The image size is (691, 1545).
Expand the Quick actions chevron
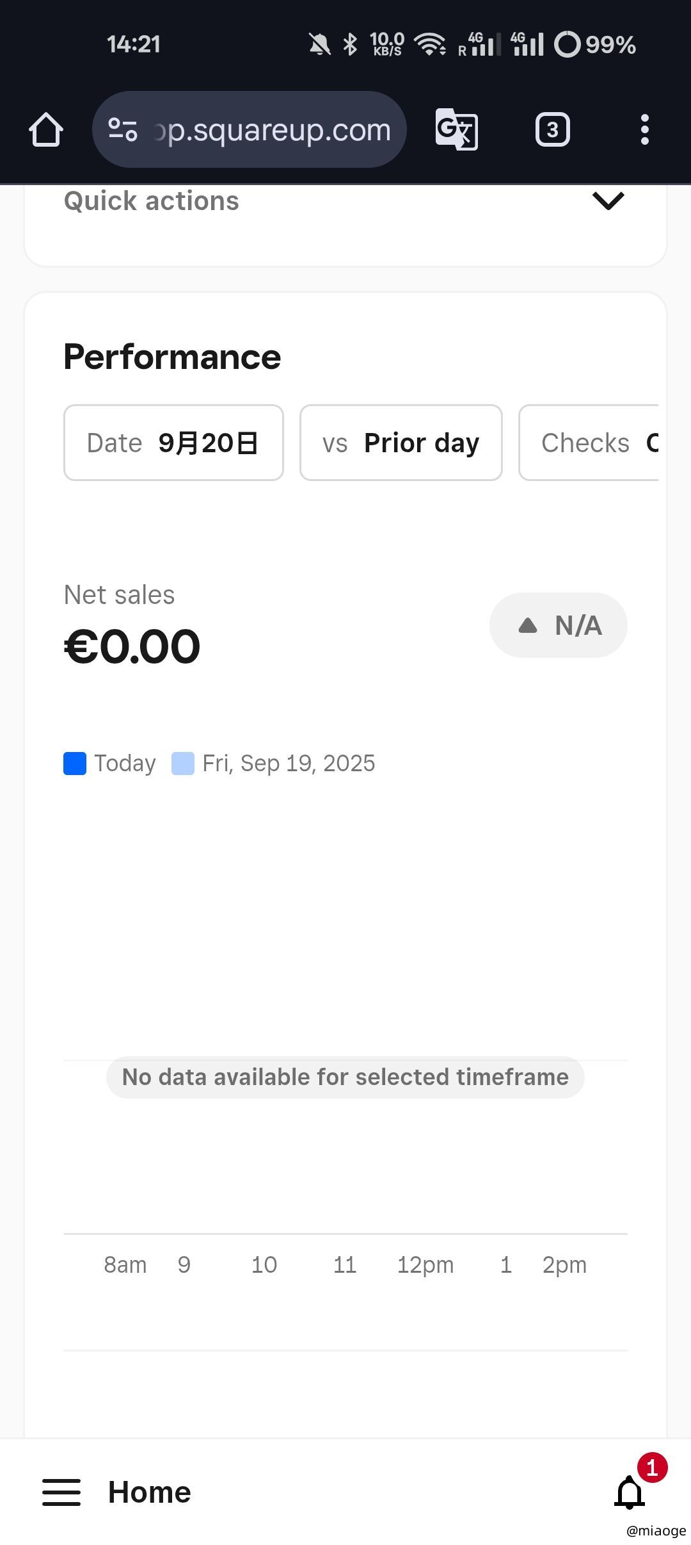coord(608,201)
